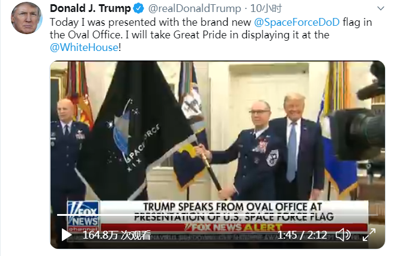Click the tweet text body
The width and height of the screenshot is (394, 256).
tap(211, 35)
